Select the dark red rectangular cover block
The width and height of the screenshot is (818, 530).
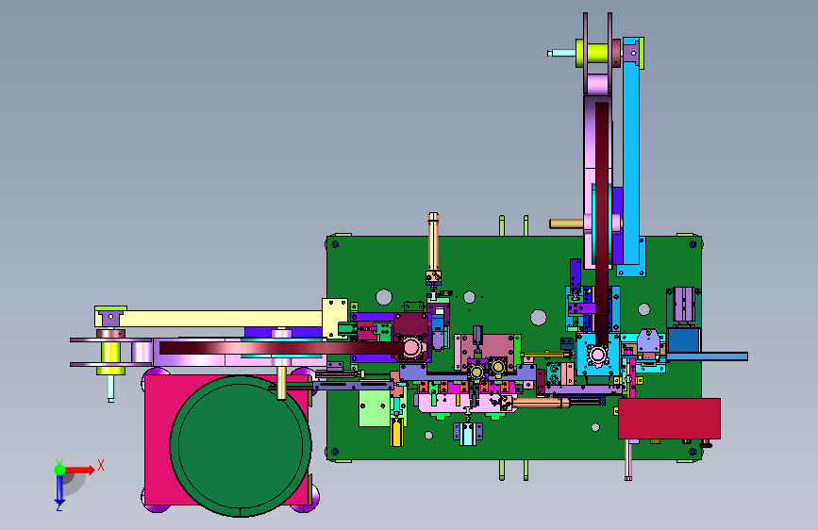(x=669, y=419)
